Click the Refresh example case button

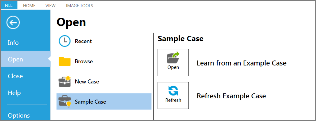tap(173, 96)
